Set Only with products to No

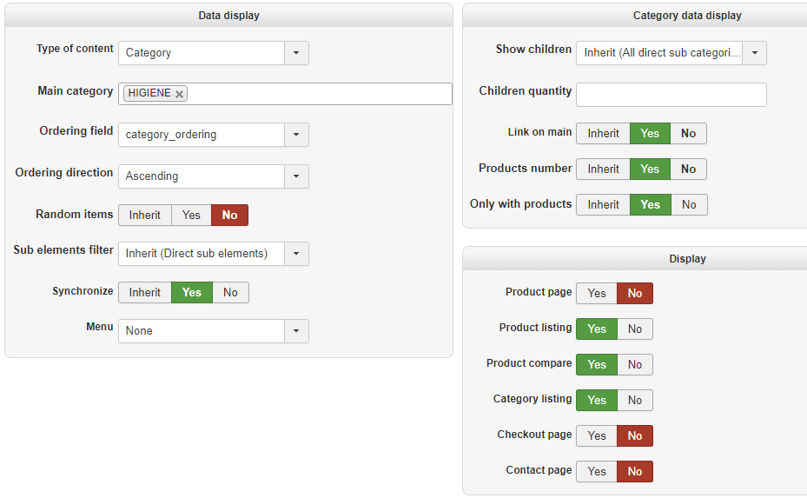pyautogui.click(x=689, y=204)
